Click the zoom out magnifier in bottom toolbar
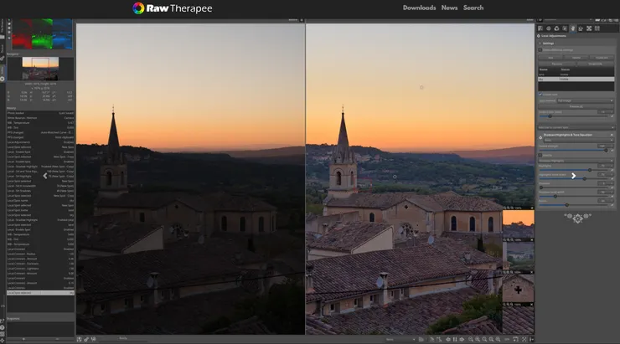The width and height of the screenshot is (620, 344). [471, 339]
